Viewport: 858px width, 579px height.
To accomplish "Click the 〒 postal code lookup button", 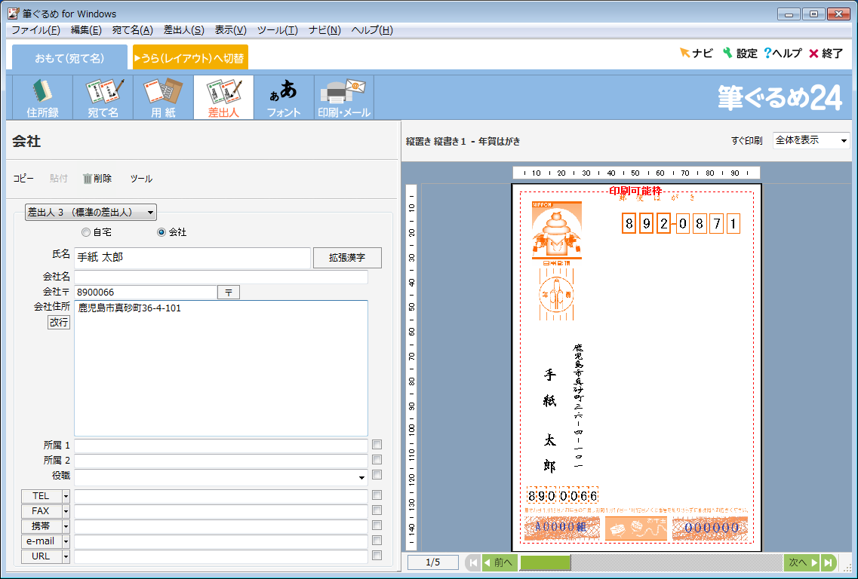I will [x=229, y=292].
